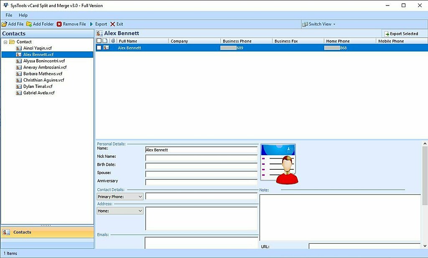Click the URL input field

[x=364, y=246]
